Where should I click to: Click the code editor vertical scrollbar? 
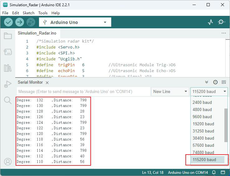tap(228, 58)
